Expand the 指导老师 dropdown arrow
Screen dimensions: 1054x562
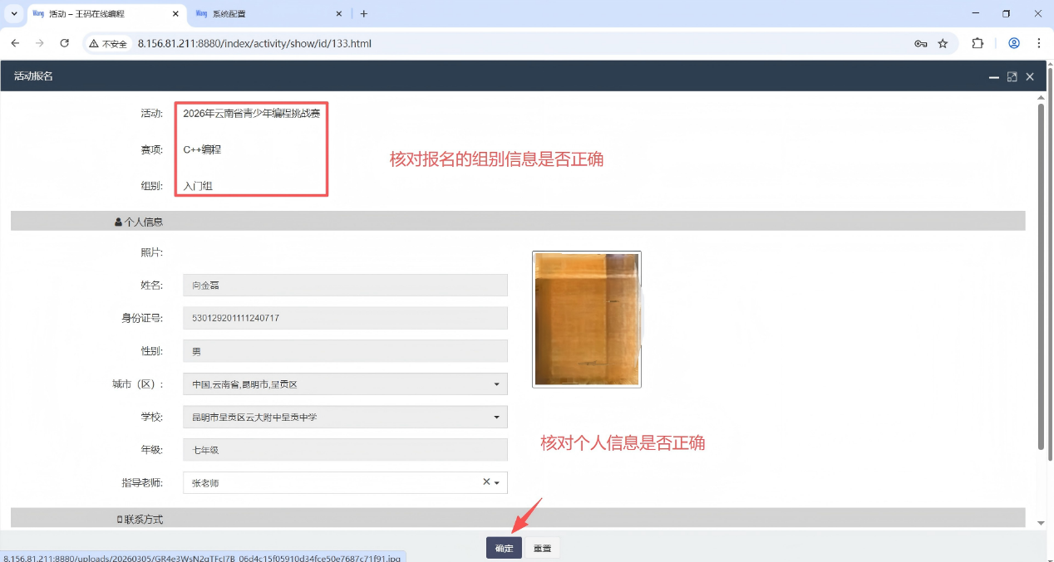click(497, 483)
